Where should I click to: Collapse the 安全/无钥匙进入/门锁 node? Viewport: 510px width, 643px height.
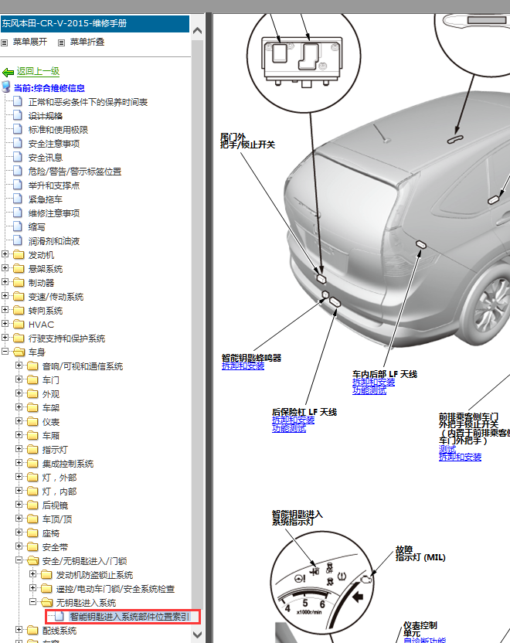pos(19,560)
